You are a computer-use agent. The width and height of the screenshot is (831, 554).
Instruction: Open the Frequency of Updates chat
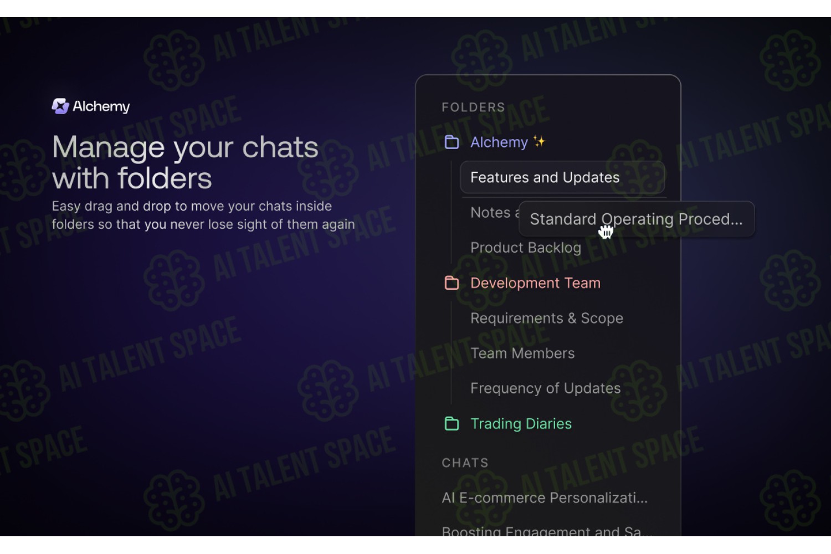[546, 388]
